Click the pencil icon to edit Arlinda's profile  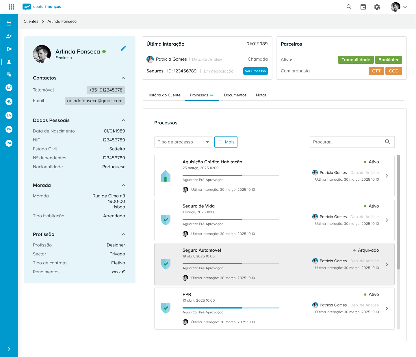[123, 48]
